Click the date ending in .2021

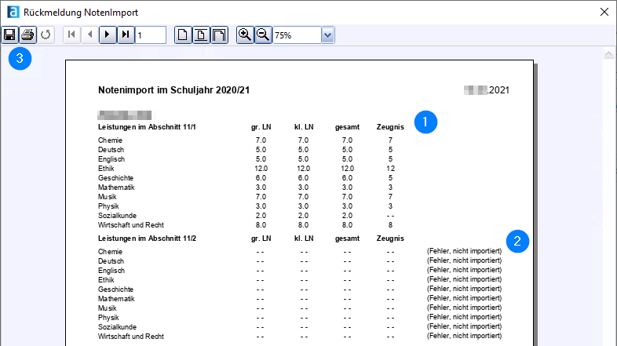[487, 90]
